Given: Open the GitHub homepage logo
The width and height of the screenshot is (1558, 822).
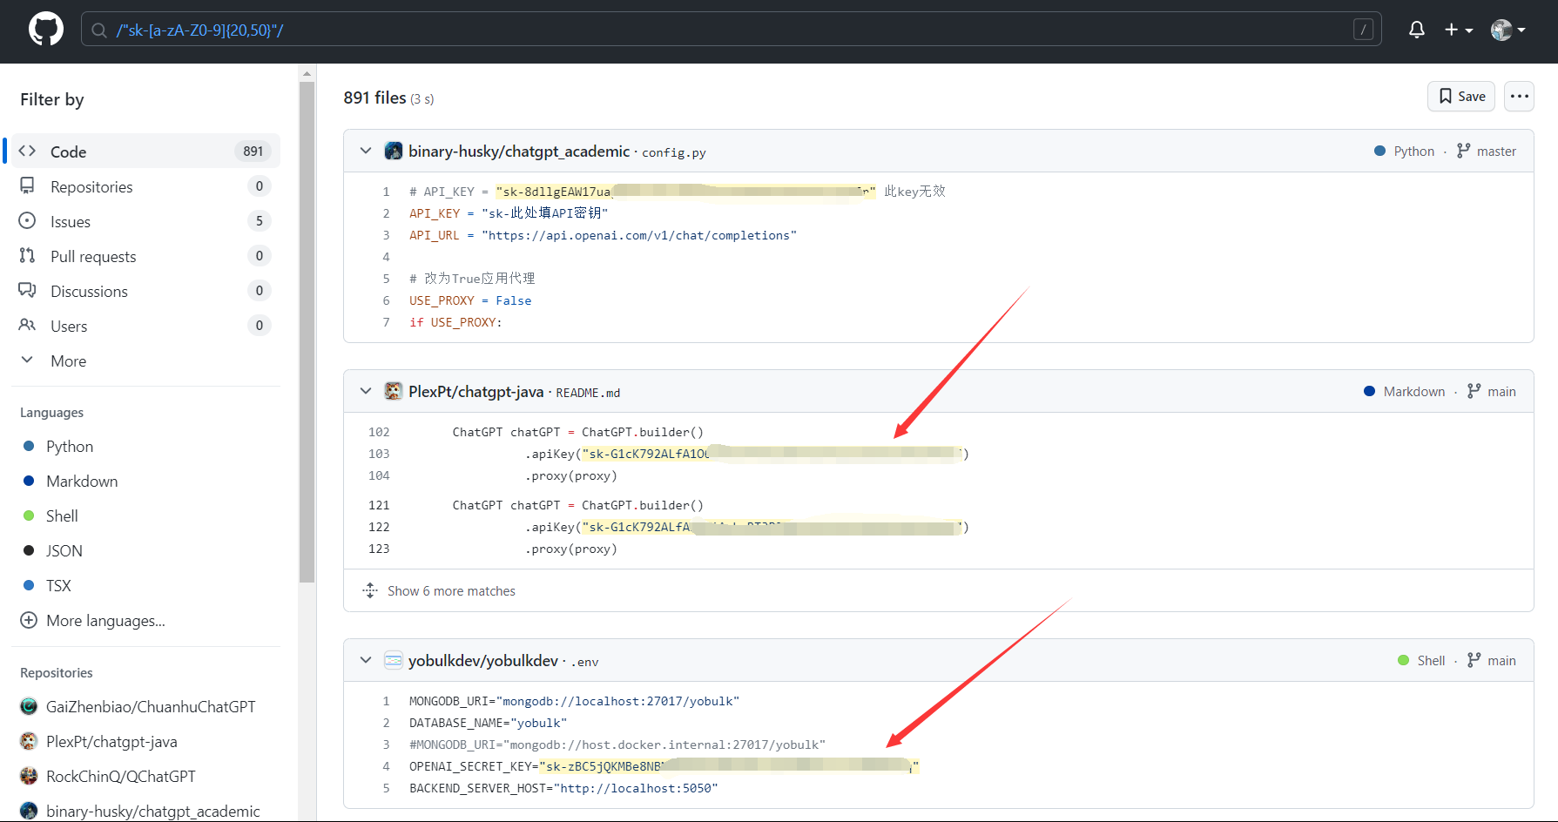Looking at the screenshot, I should pyautogui.click(x=46, y=29).
